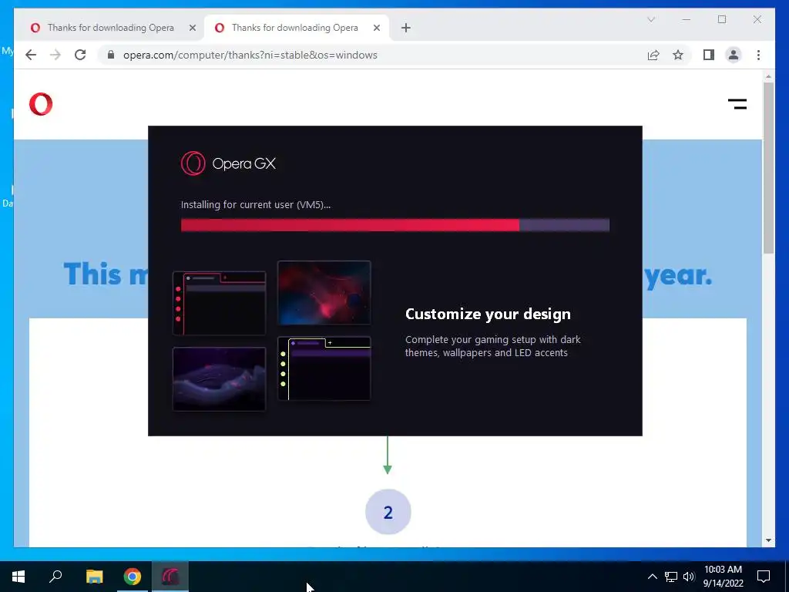The image size is (789, 592).
Task: Open the tab search chevron
Action: click(651, 19)
